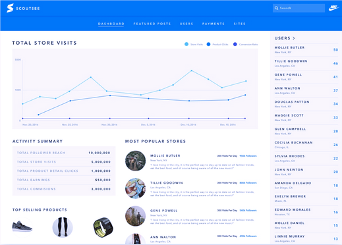This screenshot has width=342, height=245.
Task: Select the smartwatch top selling product
Action: click(x=103, y=227)
